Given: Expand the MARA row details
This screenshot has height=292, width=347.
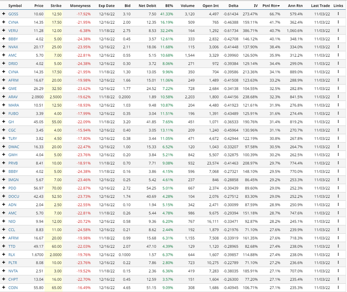Looking at the screenshot, I should coord(4,105).
